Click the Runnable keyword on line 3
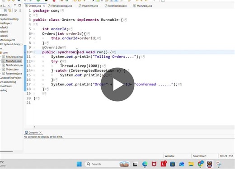 tap(110, 19)
